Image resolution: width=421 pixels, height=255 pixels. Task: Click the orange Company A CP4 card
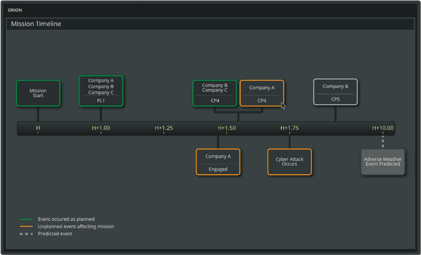[x=262, y=93]
